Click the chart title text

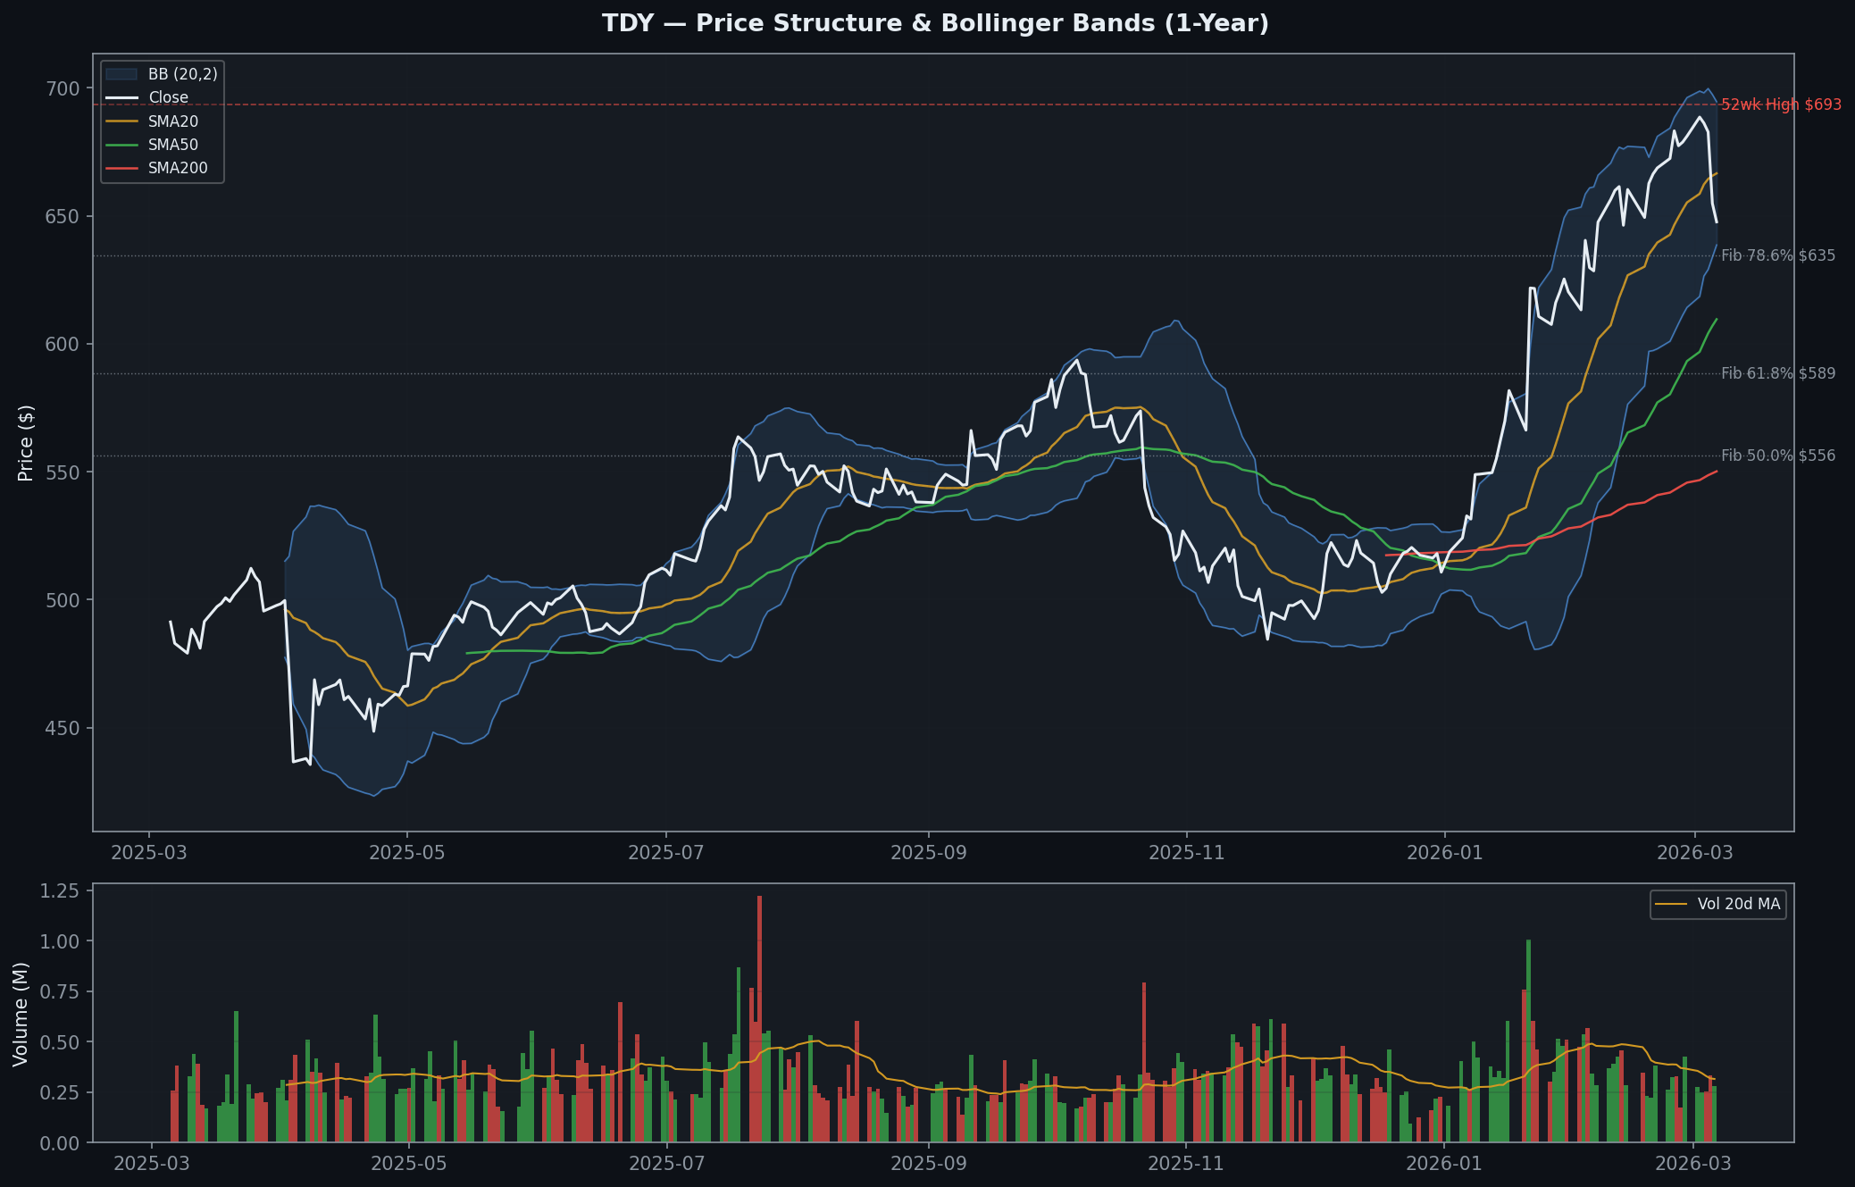pos(935,23)
